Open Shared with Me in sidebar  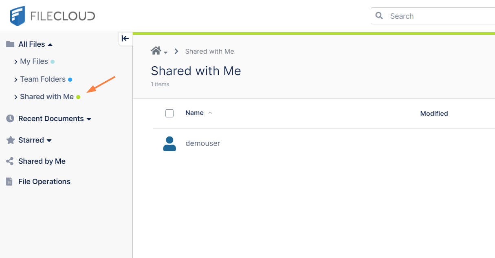coord(47,97)
